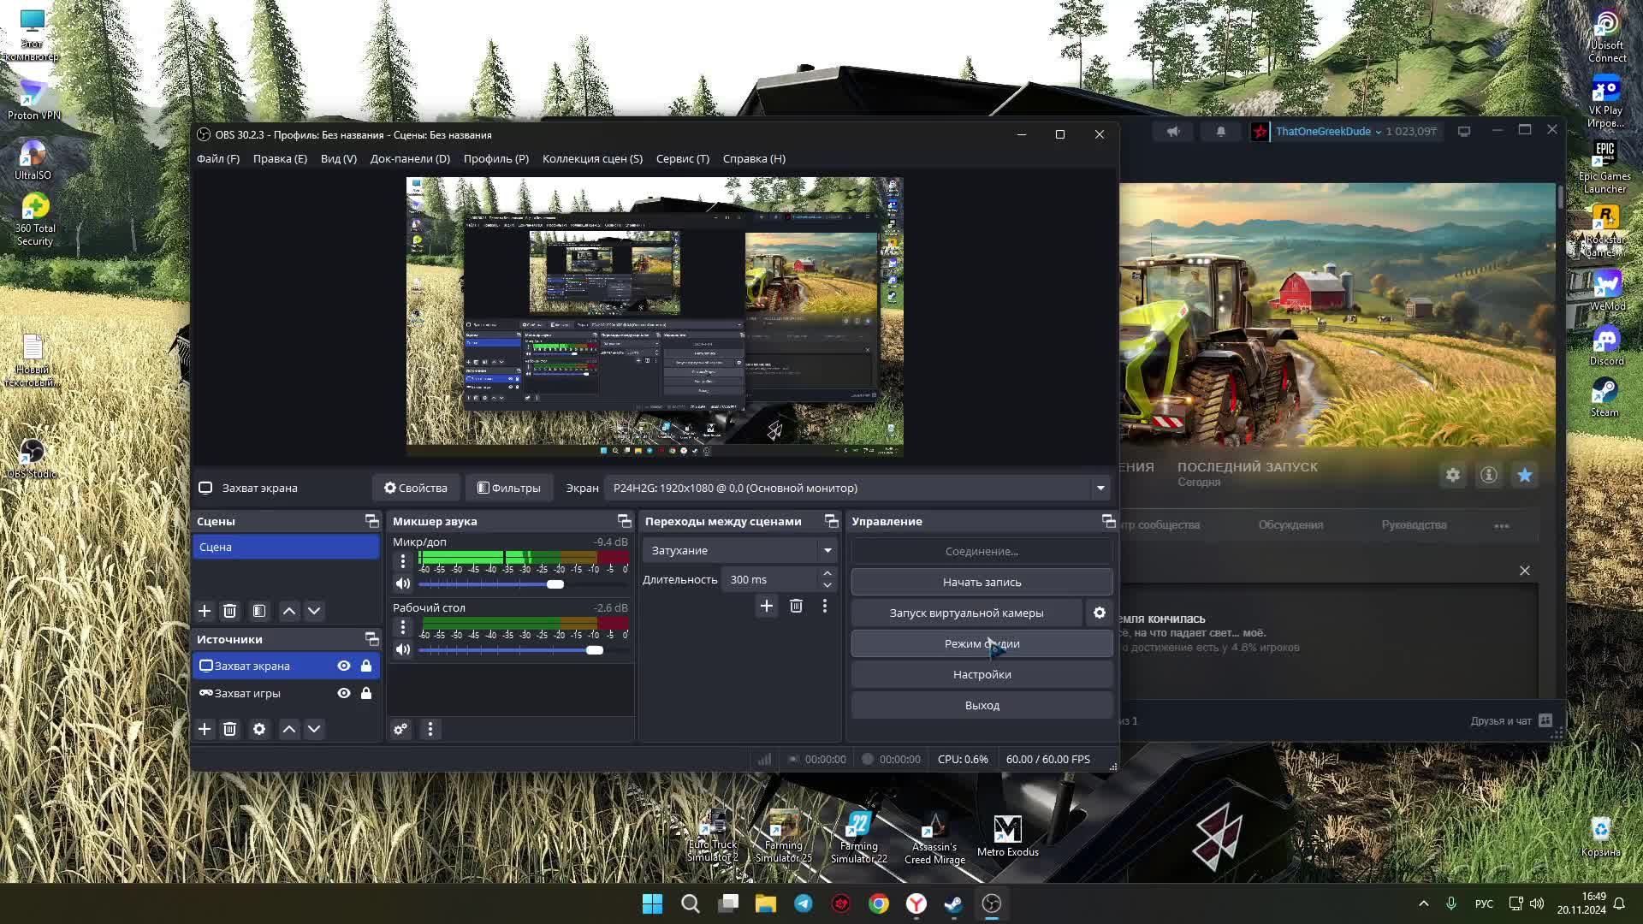Screen dimensions: 1643x924
Task: Open Справка (H) menu
Action: (x=754, y=158)
